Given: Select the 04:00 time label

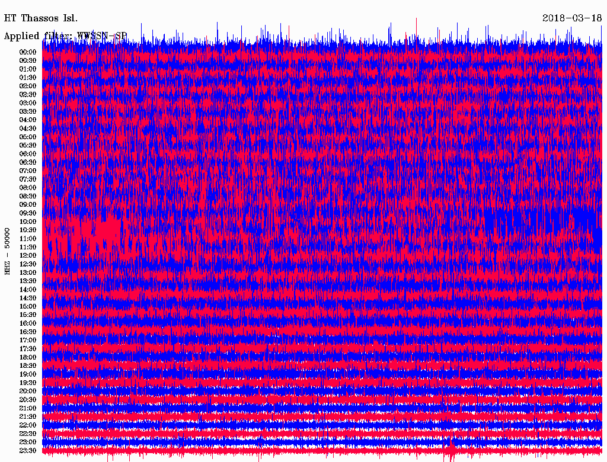Looking at the screenshot, I should tap(28, 120).
